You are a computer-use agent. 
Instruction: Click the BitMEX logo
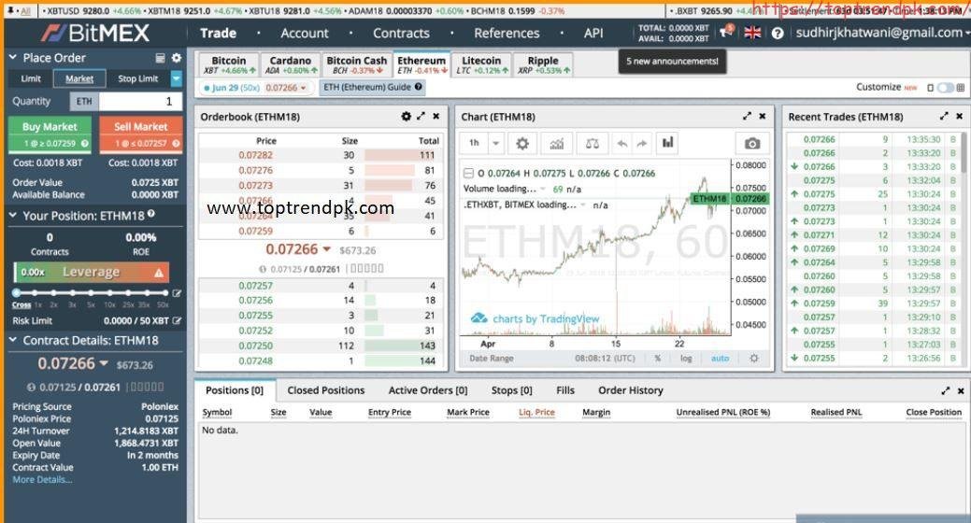tap(95, 33)
